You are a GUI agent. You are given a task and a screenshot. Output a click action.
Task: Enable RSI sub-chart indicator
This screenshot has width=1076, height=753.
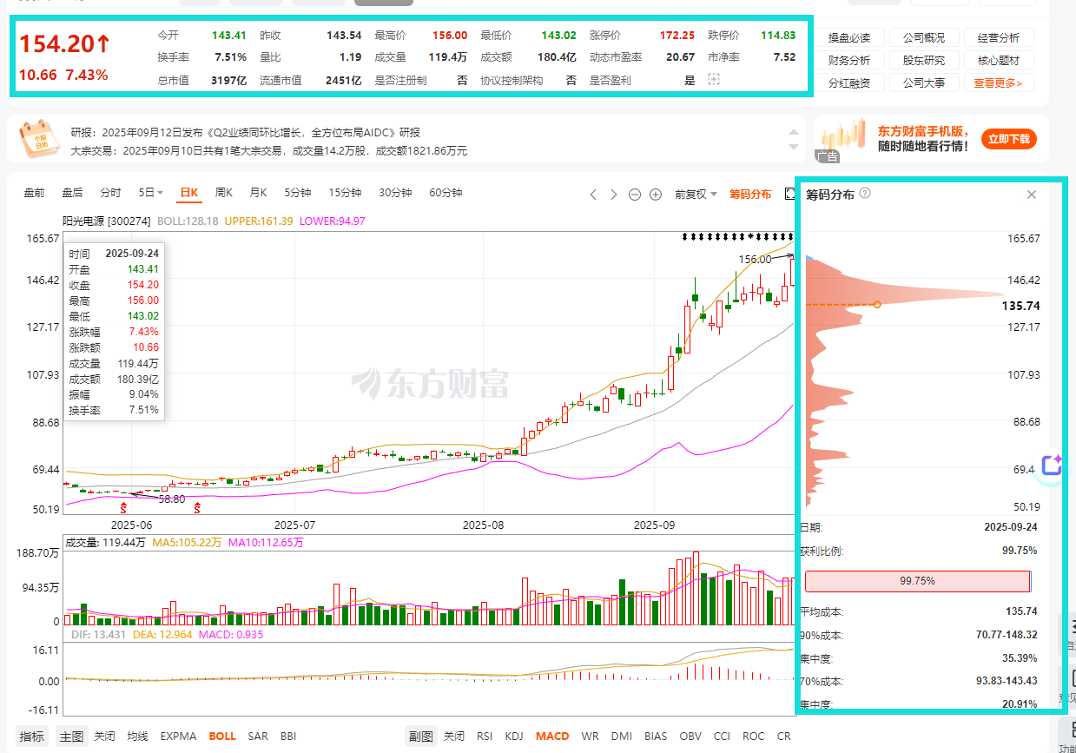coord(485,736)
